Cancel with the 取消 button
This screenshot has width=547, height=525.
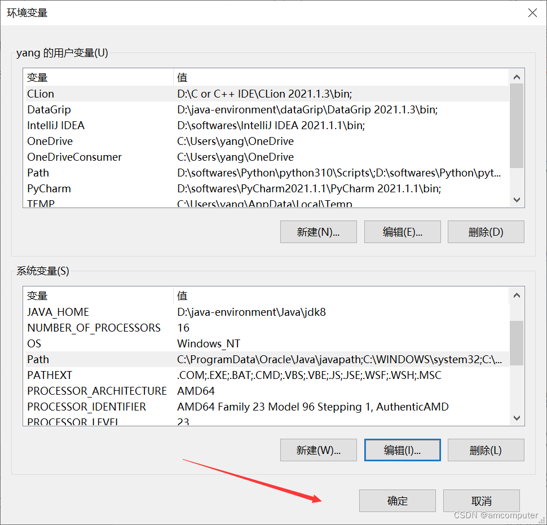pos(482,501)
